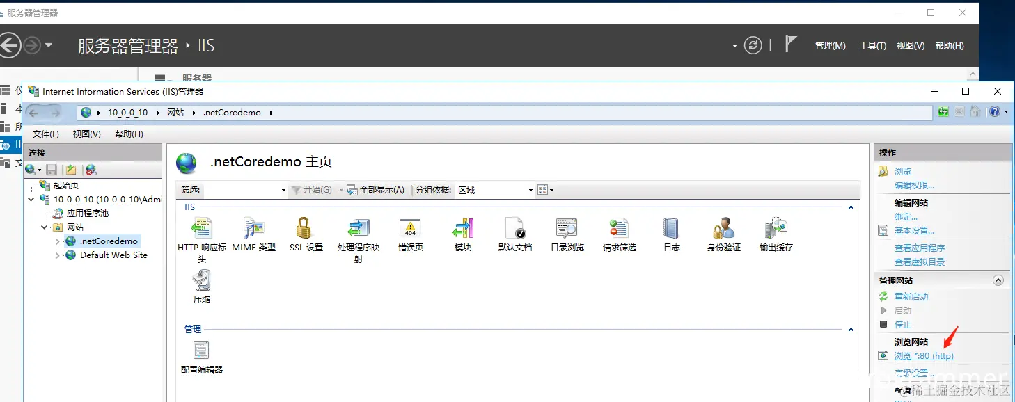Collapse the Manage Website actions section
The width and height of the screenshot is (1015, 402).
[998, 280]
